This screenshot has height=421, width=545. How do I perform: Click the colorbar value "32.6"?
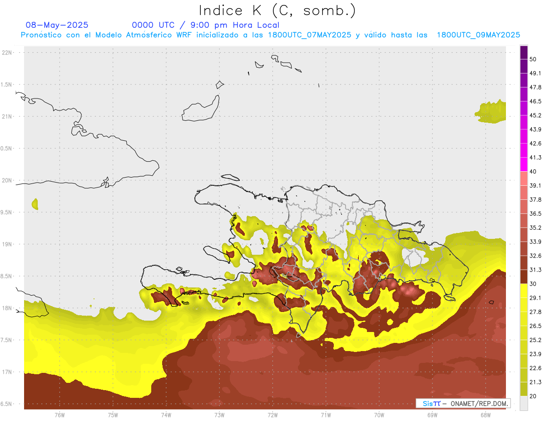click(535, 256)
